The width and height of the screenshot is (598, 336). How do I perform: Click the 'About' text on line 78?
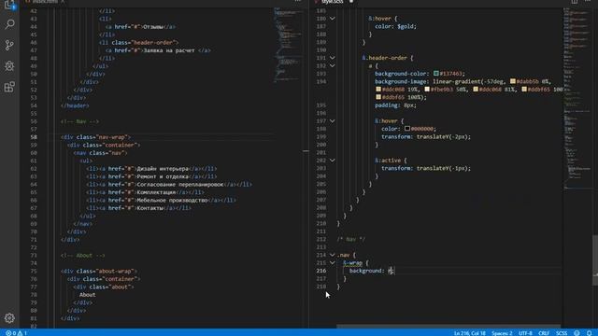tap(87, 295)
